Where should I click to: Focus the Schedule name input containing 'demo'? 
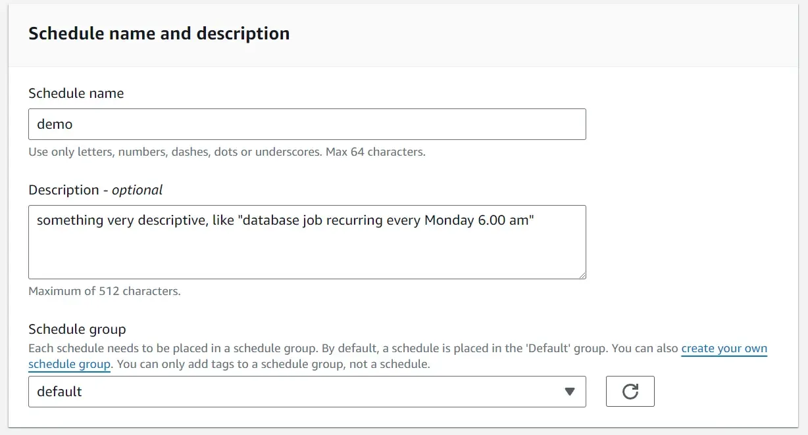coord(307,124)
